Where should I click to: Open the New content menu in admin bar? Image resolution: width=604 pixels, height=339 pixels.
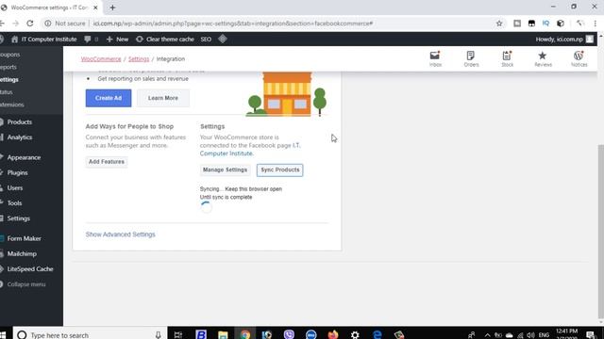117,40
